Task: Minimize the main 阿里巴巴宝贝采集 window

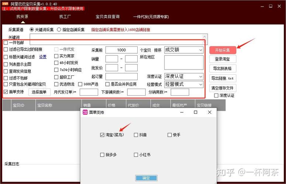Action: point(262,6)
